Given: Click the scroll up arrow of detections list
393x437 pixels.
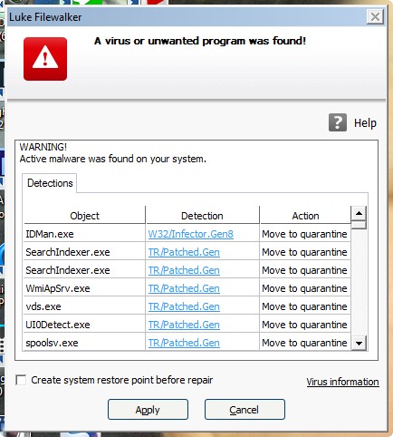Looking at the screenshot, I should 359,213.
